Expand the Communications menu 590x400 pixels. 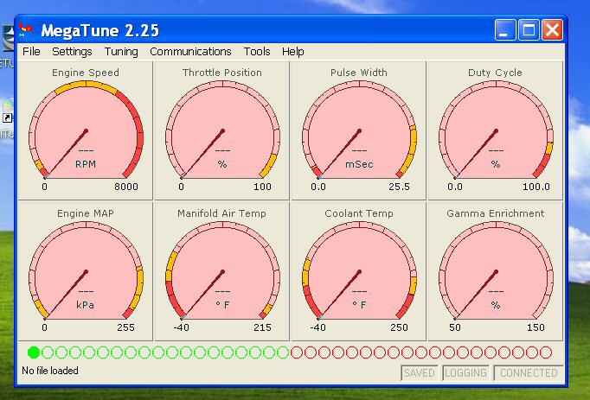190,52
